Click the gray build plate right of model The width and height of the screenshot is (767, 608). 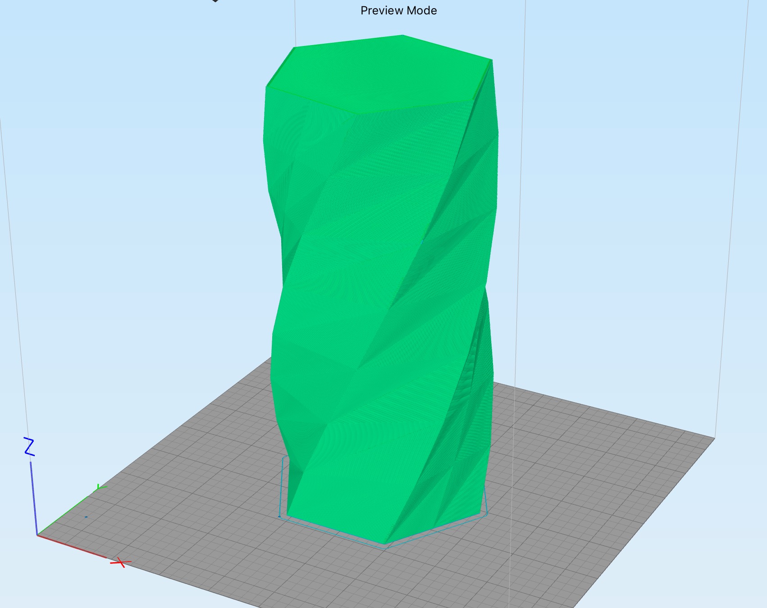(x=586, y=473)
